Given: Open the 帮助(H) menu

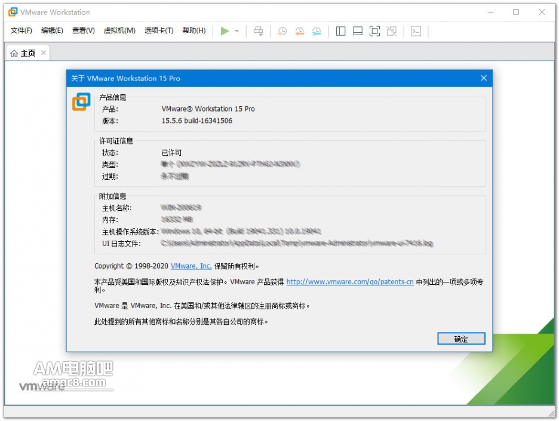Looking at the screenshot, I should 194,30.
